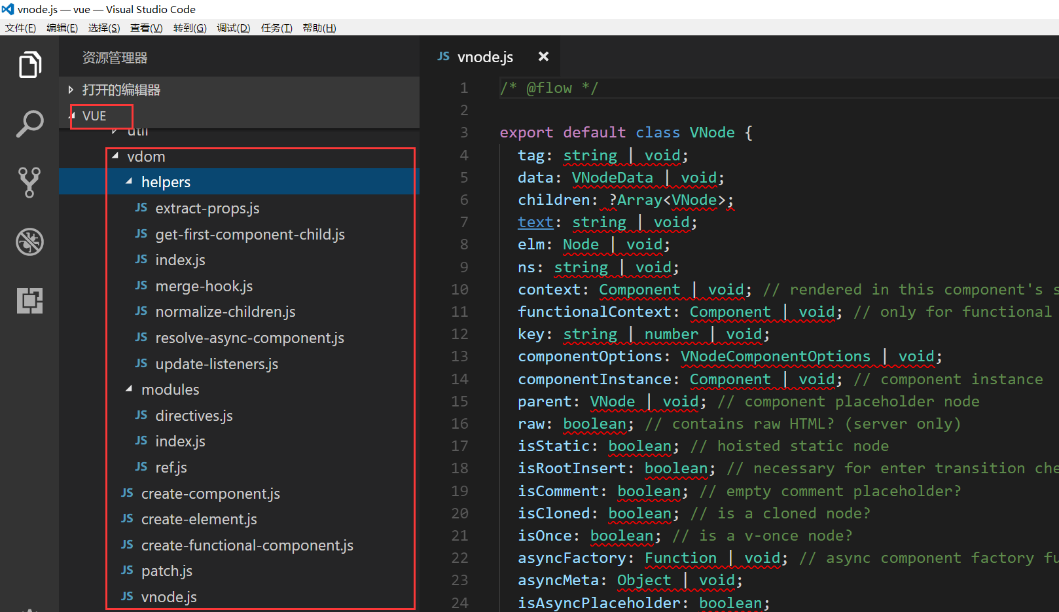Collapse the VUE project root
1059x612 pixels.
coord(73,116)
